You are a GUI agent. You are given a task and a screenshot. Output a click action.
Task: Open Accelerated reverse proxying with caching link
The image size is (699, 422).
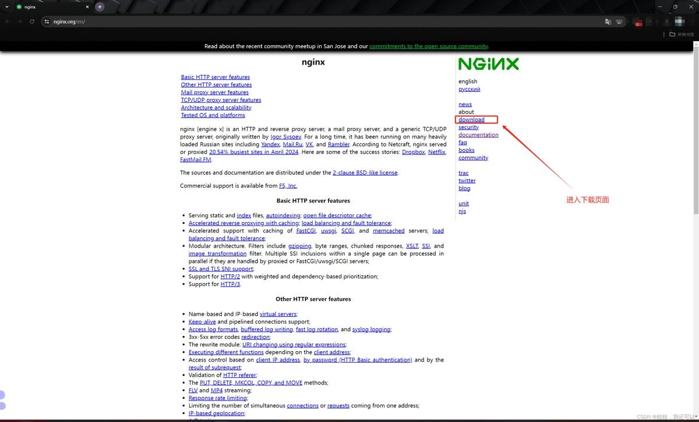coord(243,223)
